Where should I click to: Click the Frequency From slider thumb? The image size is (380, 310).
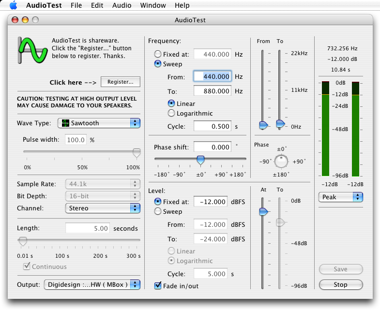[263, 125]
